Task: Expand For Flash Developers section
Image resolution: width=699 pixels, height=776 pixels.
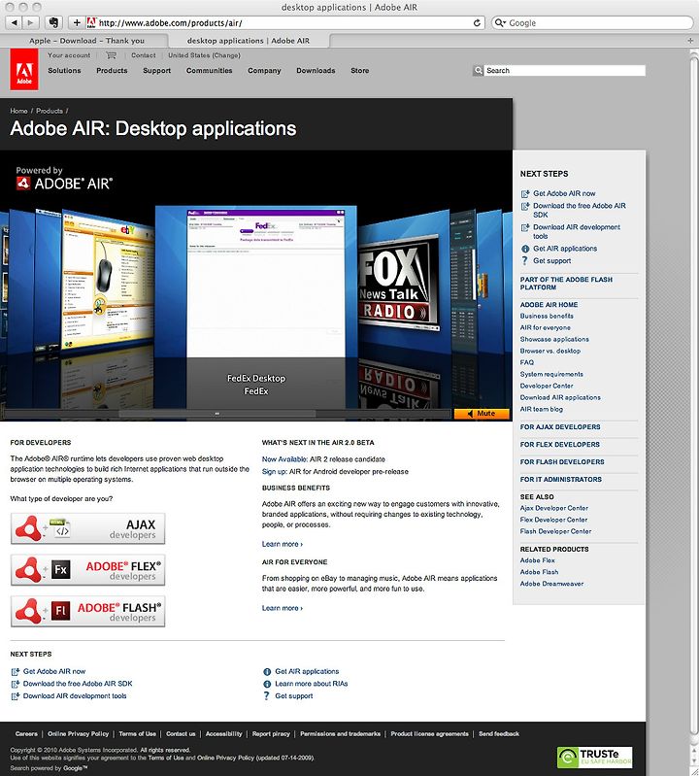Action: point(562,461)
